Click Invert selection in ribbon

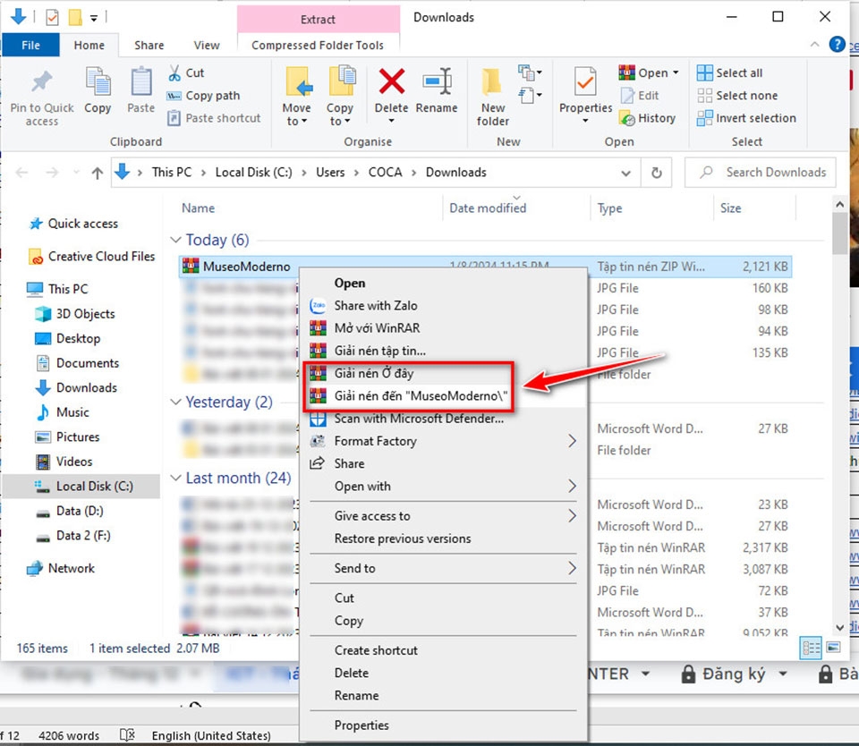click(x=746, y=118)
